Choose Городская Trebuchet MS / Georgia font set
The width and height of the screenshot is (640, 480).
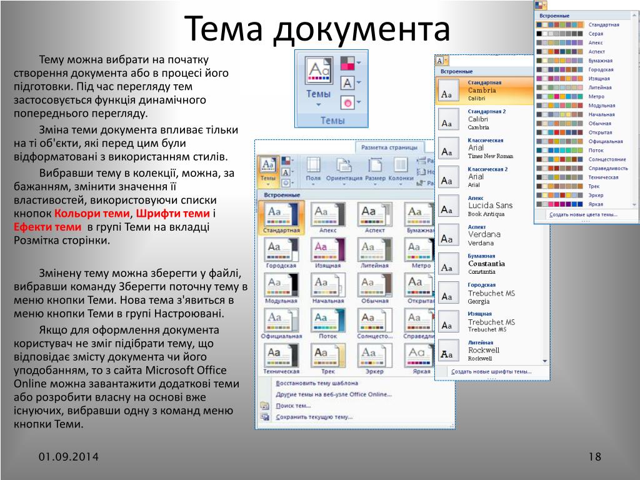pyautogui.click(x=489, y=292)
